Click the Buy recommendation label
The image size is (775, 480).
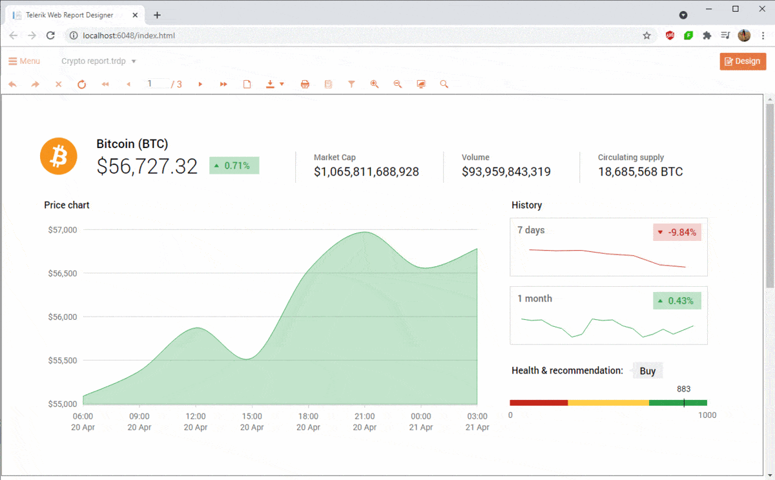tap(648, 371)
